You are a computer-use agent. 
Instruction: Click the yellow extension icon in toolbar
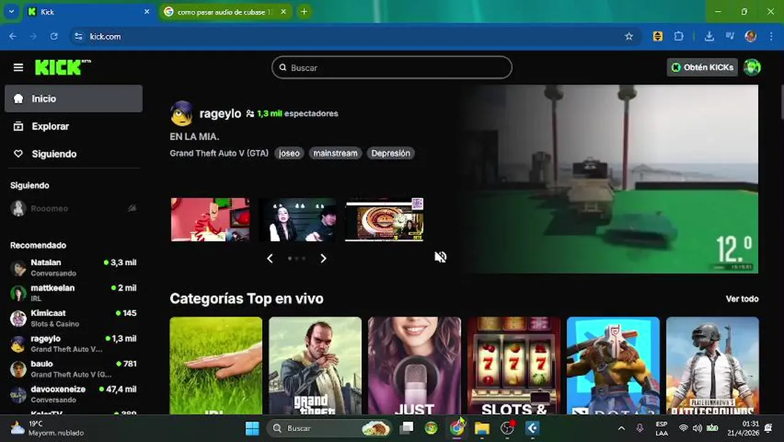click(658, 36)
